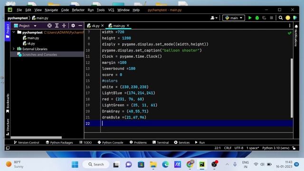
Task: Open Python 3.10 (venv) interpreter selector
Action: 275,148
